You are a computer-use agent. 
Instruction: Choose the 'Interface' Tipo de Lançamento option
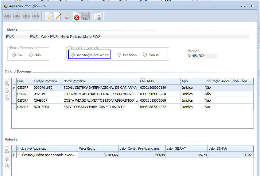[x=119, y=55]
